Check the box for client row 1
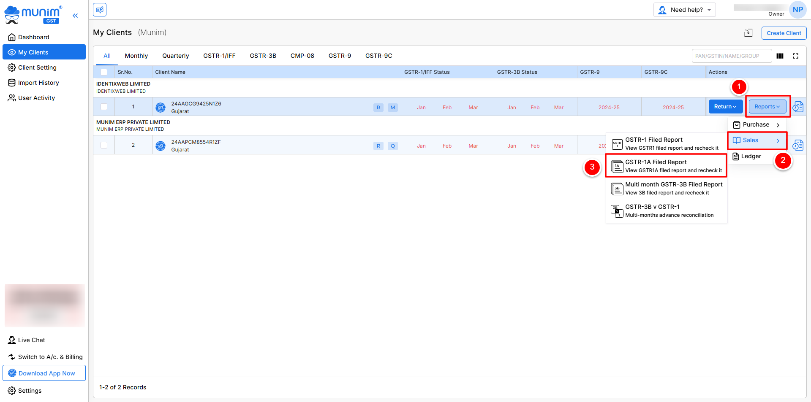This screenshot has width=811, height=402. coord(104,107)
